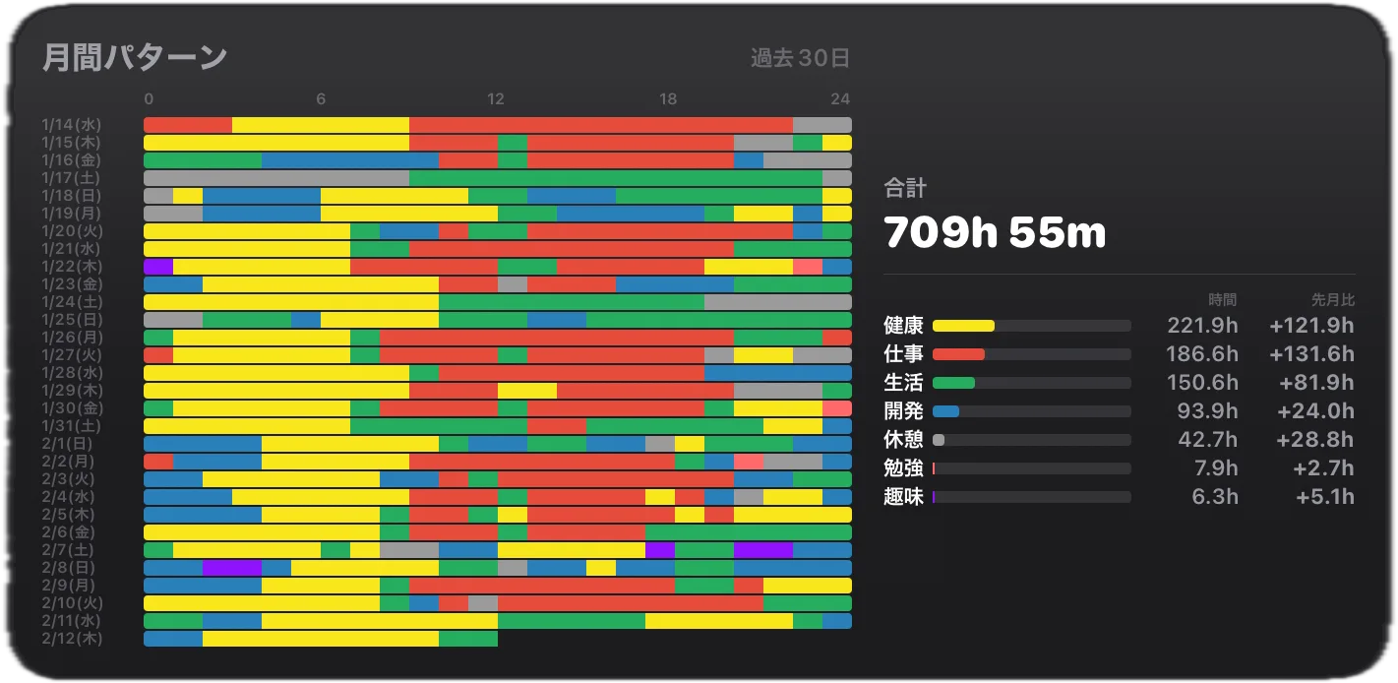Select the 1/17(土) date row label
Viewport: 1398px width, 683px height.
tap(72, 178)
